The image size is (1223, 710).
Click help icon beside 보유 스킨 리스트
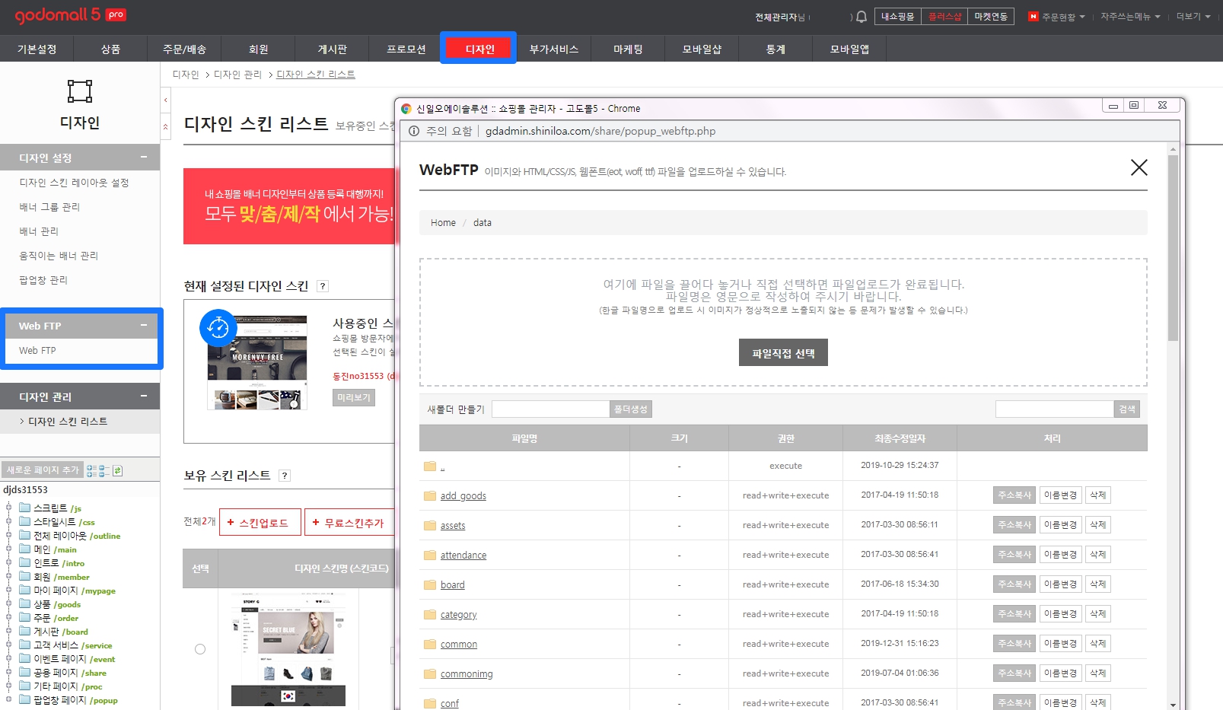[x=285, y=476]
